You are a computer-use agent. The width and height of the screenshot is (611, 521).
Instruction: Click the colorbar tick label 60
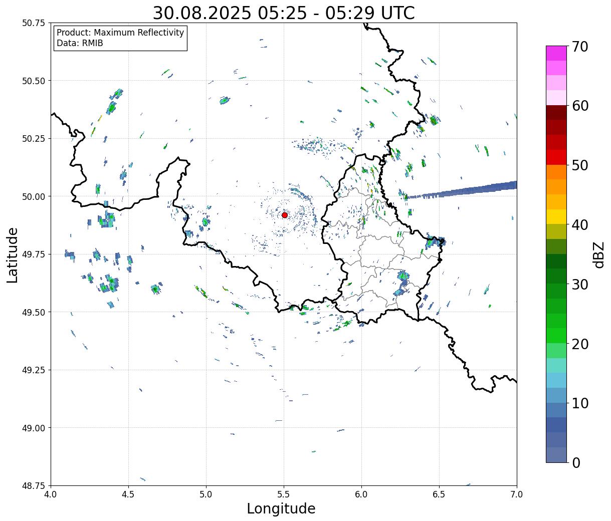click(580, 106)
